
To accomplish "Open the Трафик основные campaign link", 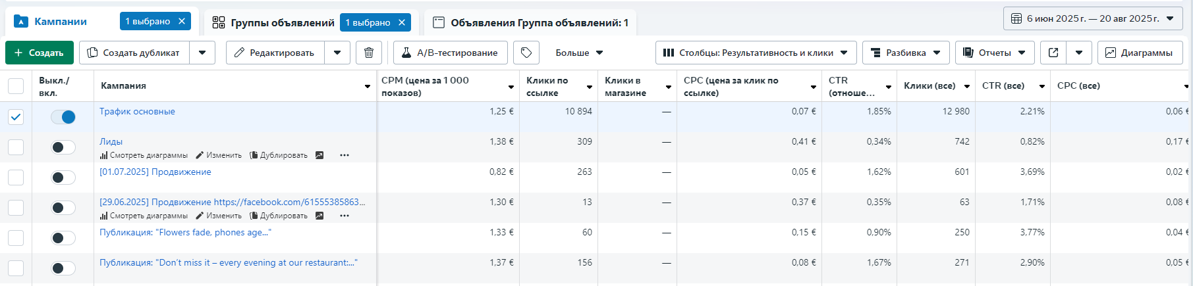I will (137, 111).
